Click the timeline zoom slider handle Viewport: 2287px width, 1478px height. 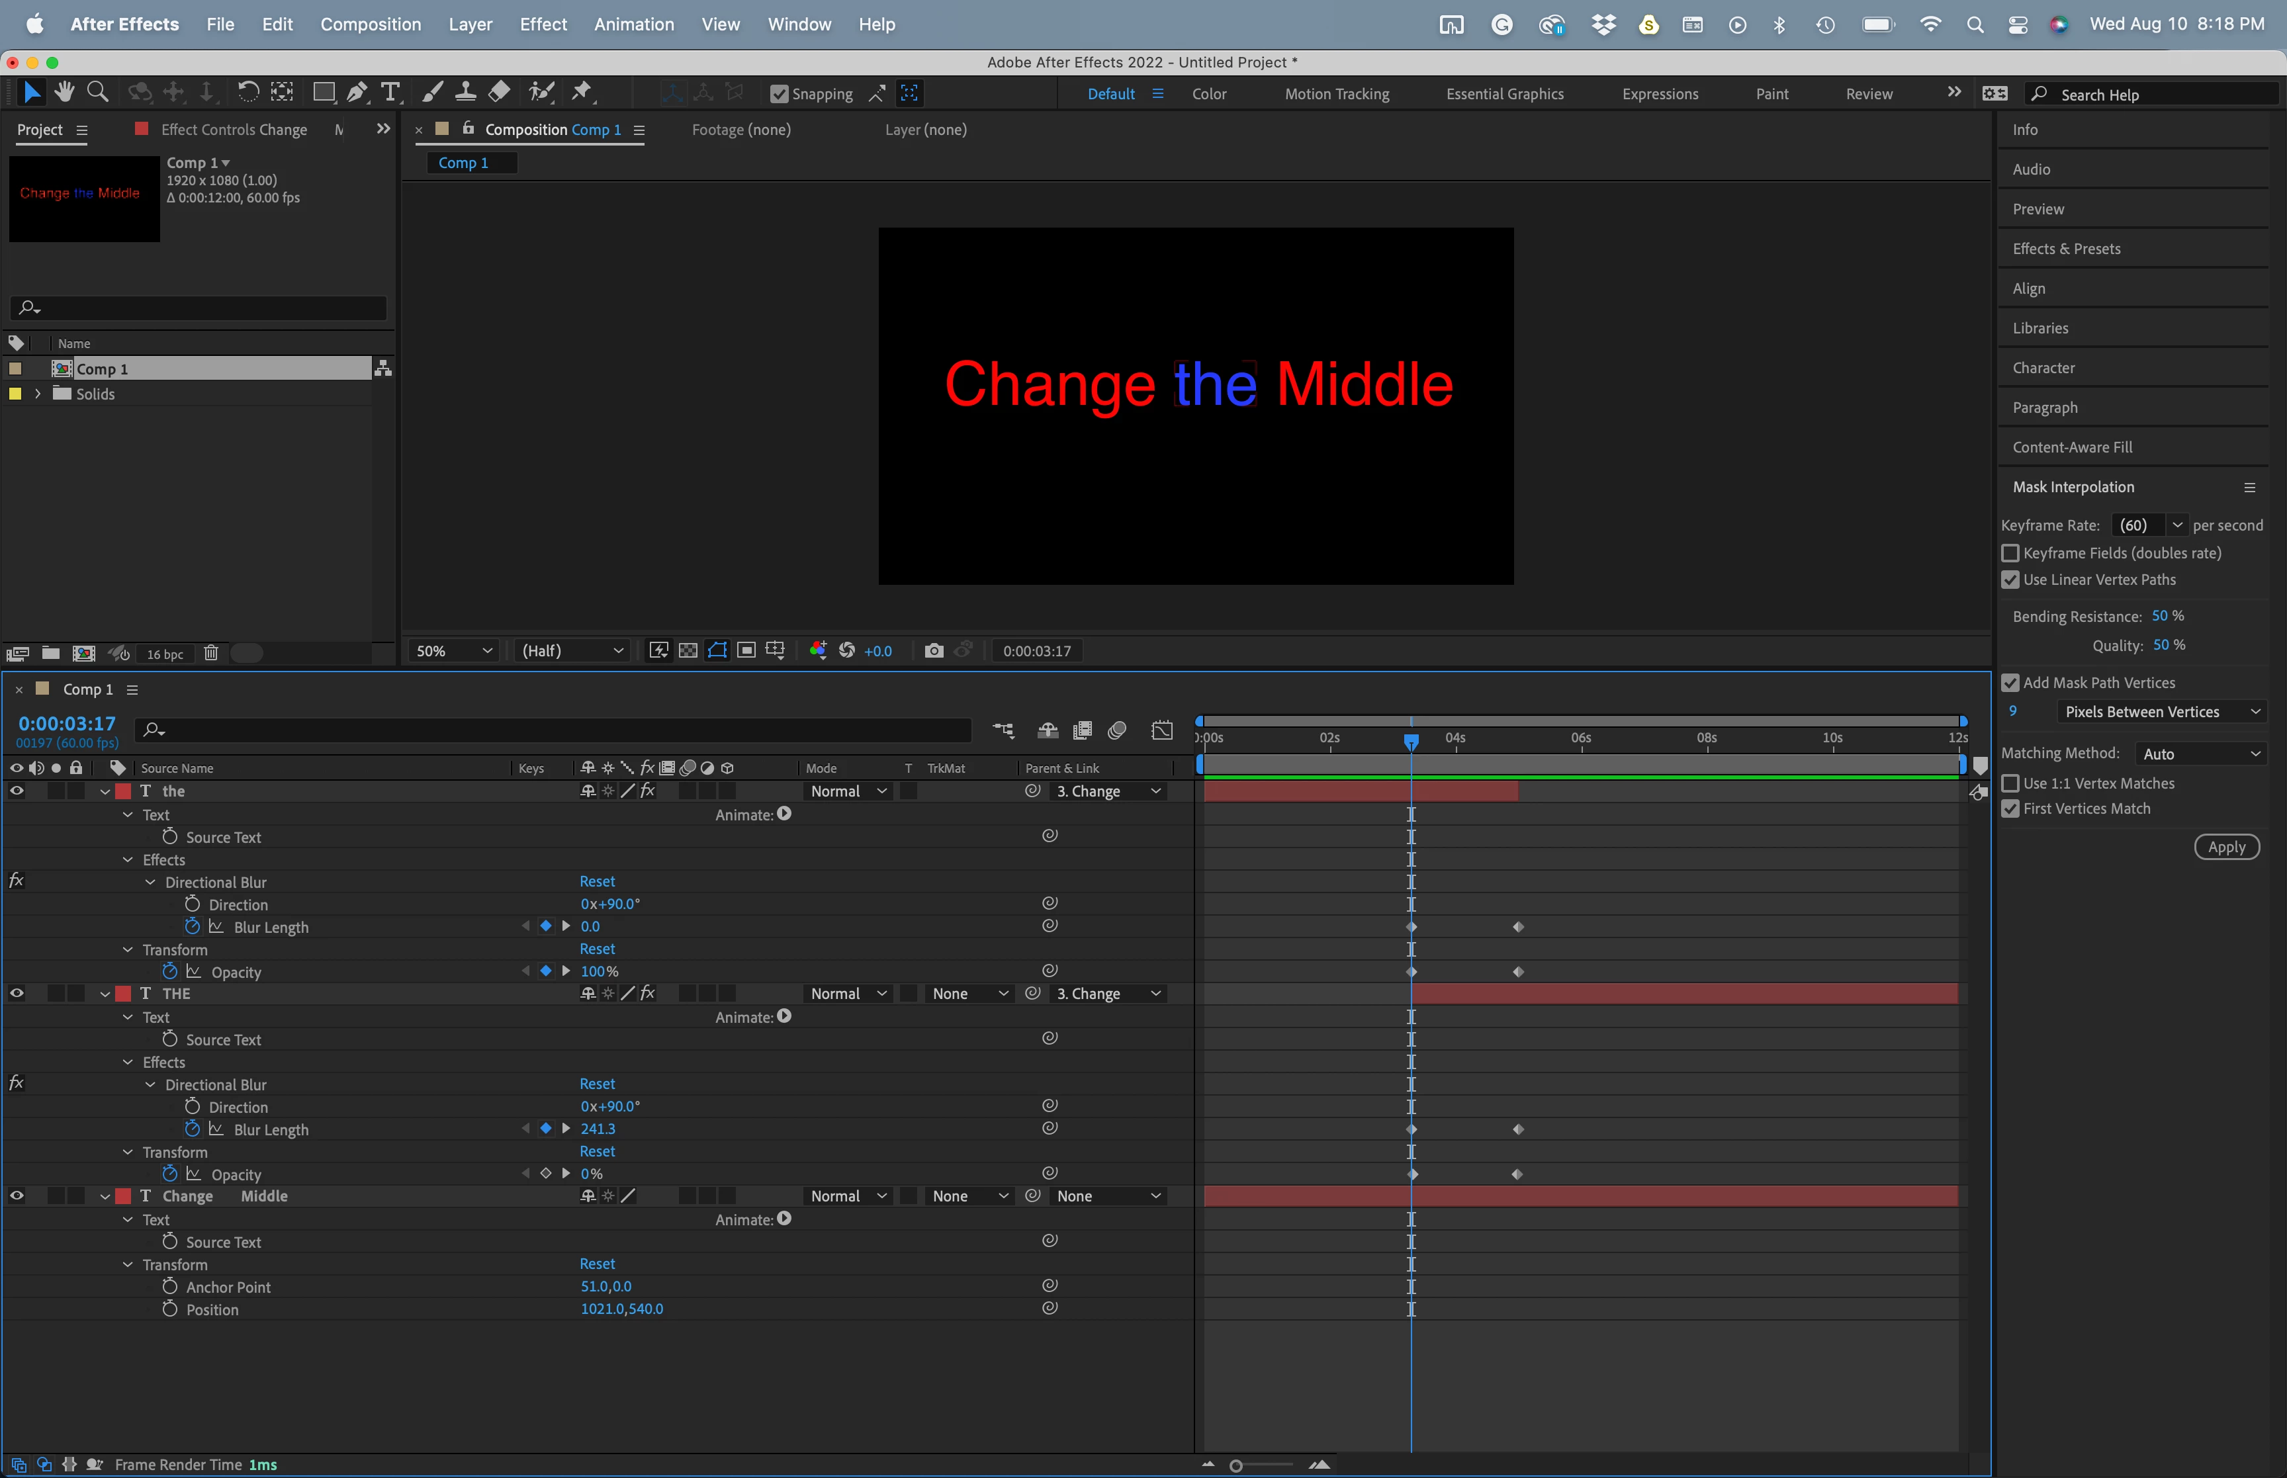click(1236, 1465)
